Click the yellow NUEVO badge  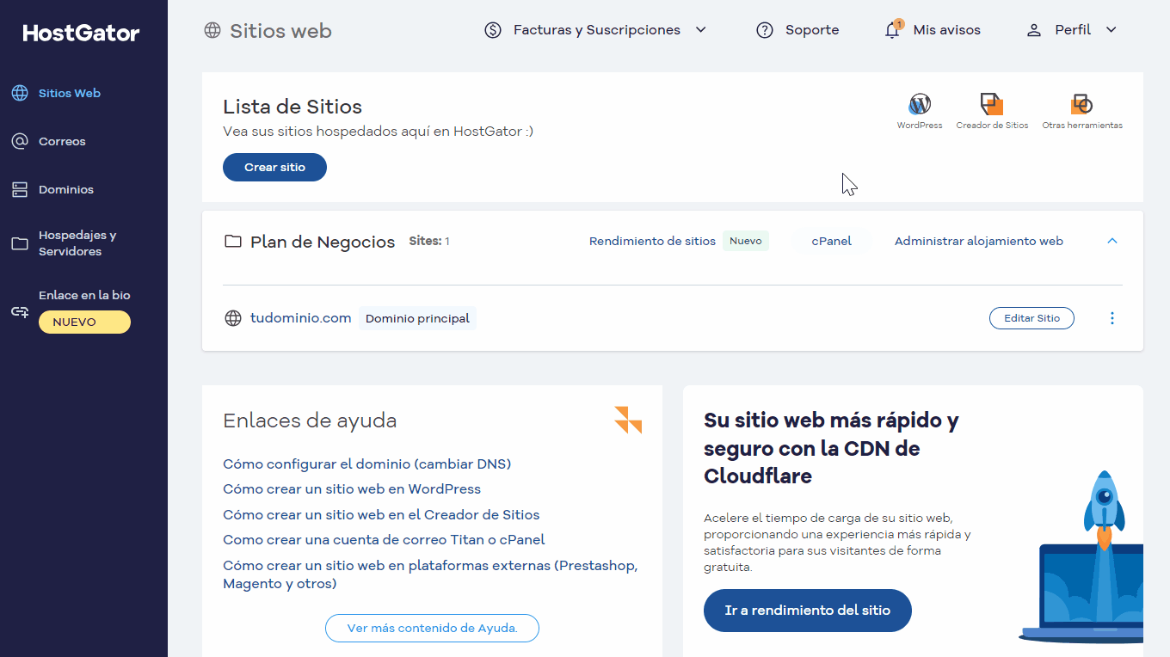pyautogui.click(x=84, y=322)
